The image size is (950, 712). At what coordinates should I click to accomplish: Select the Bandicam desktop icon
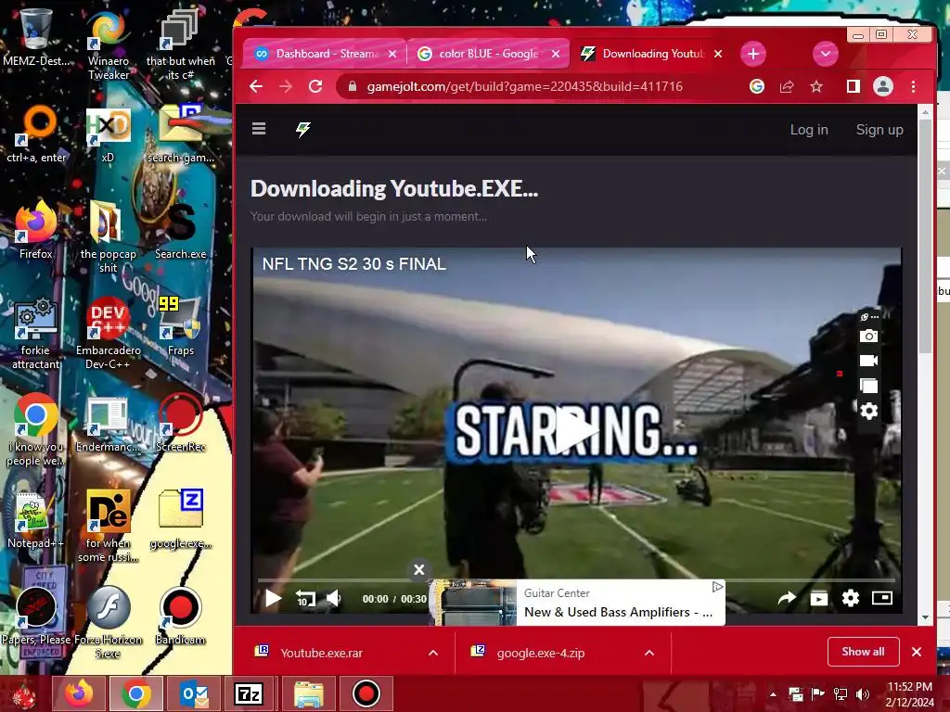tap(181, 616)
